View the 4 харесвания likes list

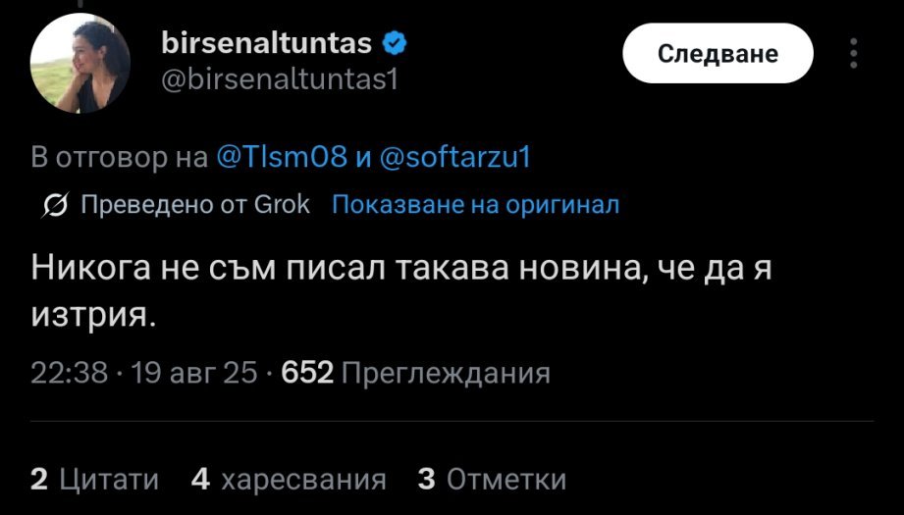coord(289,479)
